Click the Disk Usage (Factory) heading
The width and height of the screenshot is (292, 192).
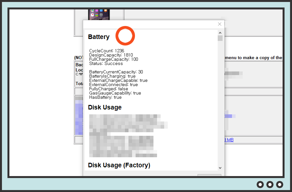(x=119, y=165)
